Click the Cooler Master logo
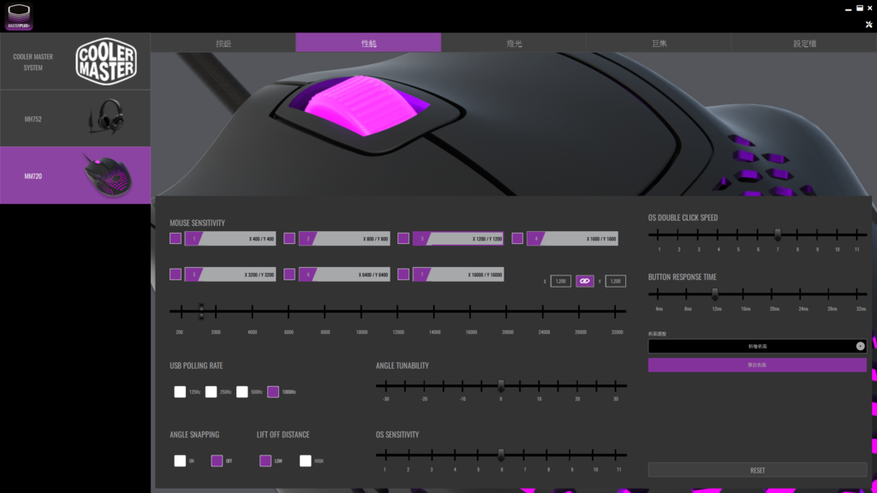The height and width of the screenshot is (493, 877). [105, 62]
